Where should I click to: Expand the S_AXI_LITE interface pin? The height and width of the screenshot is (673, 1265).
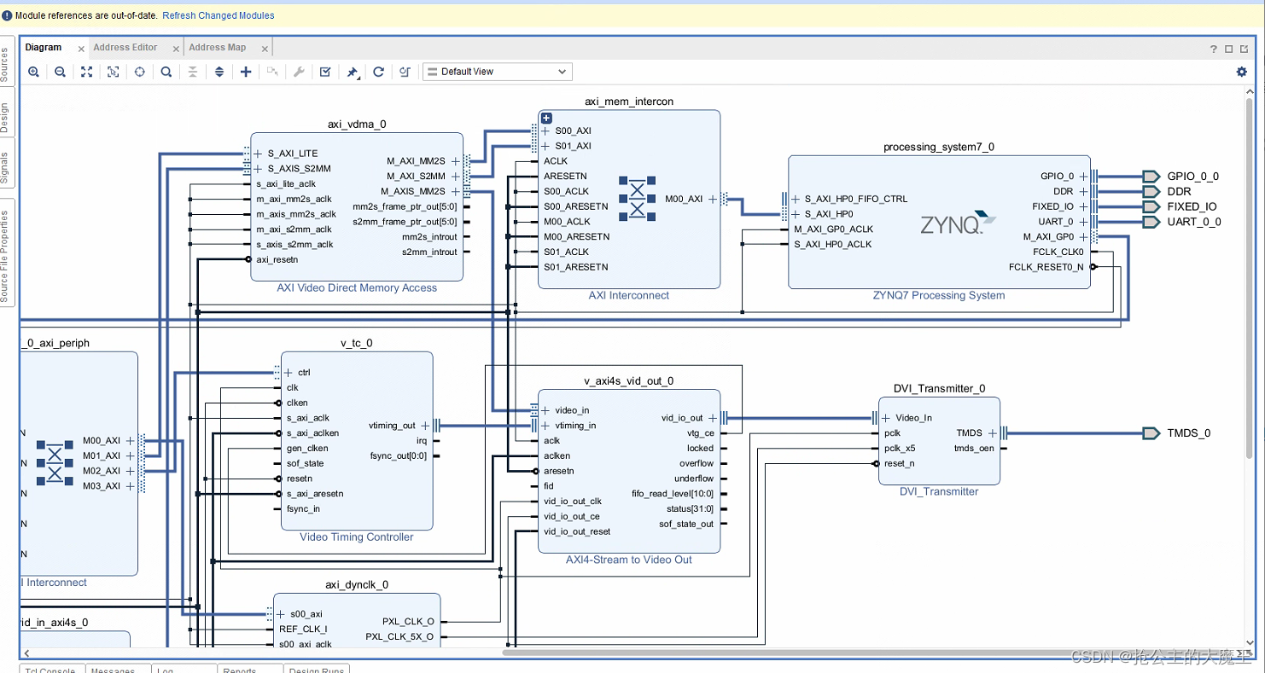[x=259, y=154]
